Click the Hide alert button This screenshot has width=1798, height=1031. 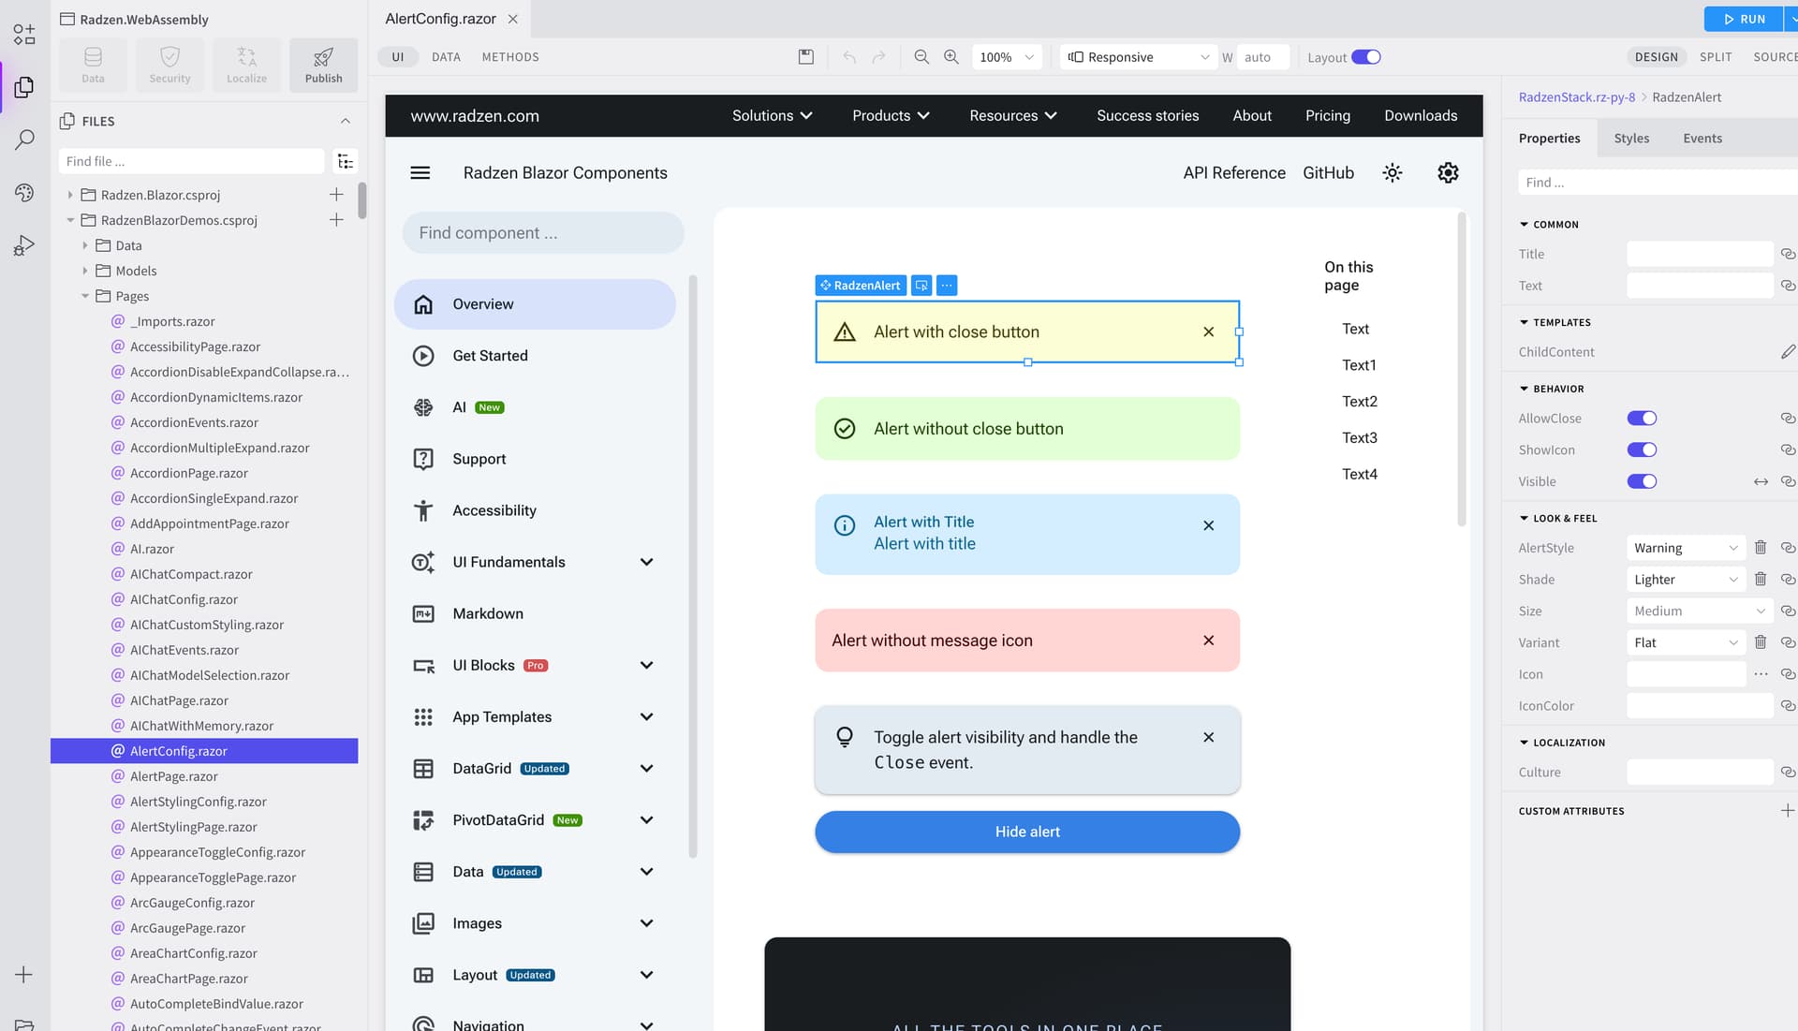pyautogui.click(x=1027, y=832)
